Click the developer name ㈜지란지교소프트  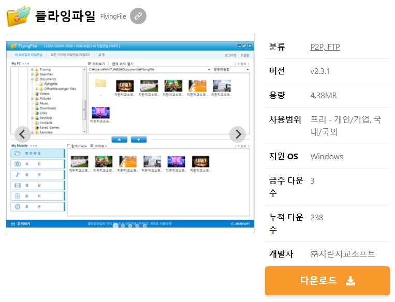point(343,254)
